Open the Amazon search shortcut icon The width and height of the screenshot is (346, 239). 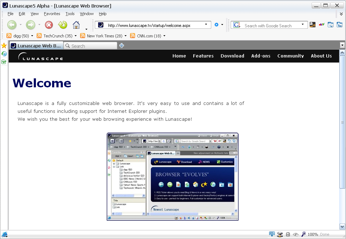[x=313, y=25]
